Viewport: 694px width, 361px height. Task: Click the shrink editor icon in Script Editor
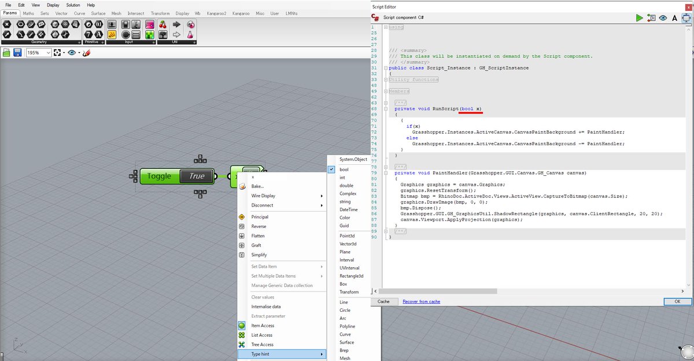(686, 18)
